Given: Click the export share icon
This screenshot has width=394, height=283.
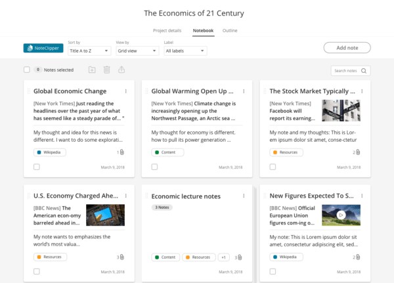Looking at the screenshot, I should (x=121, y=70).
